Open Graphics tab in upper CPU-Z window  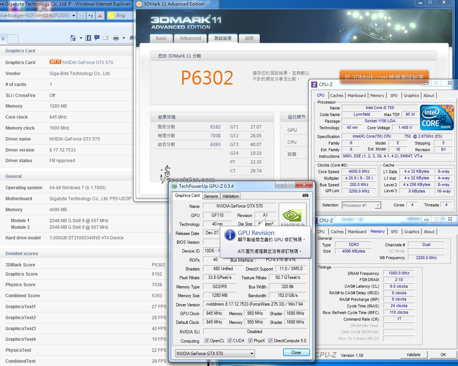point(412,96)
